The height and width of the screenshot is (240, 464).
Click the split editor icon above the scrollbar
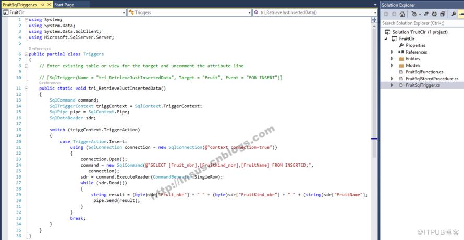coord(374,20)
